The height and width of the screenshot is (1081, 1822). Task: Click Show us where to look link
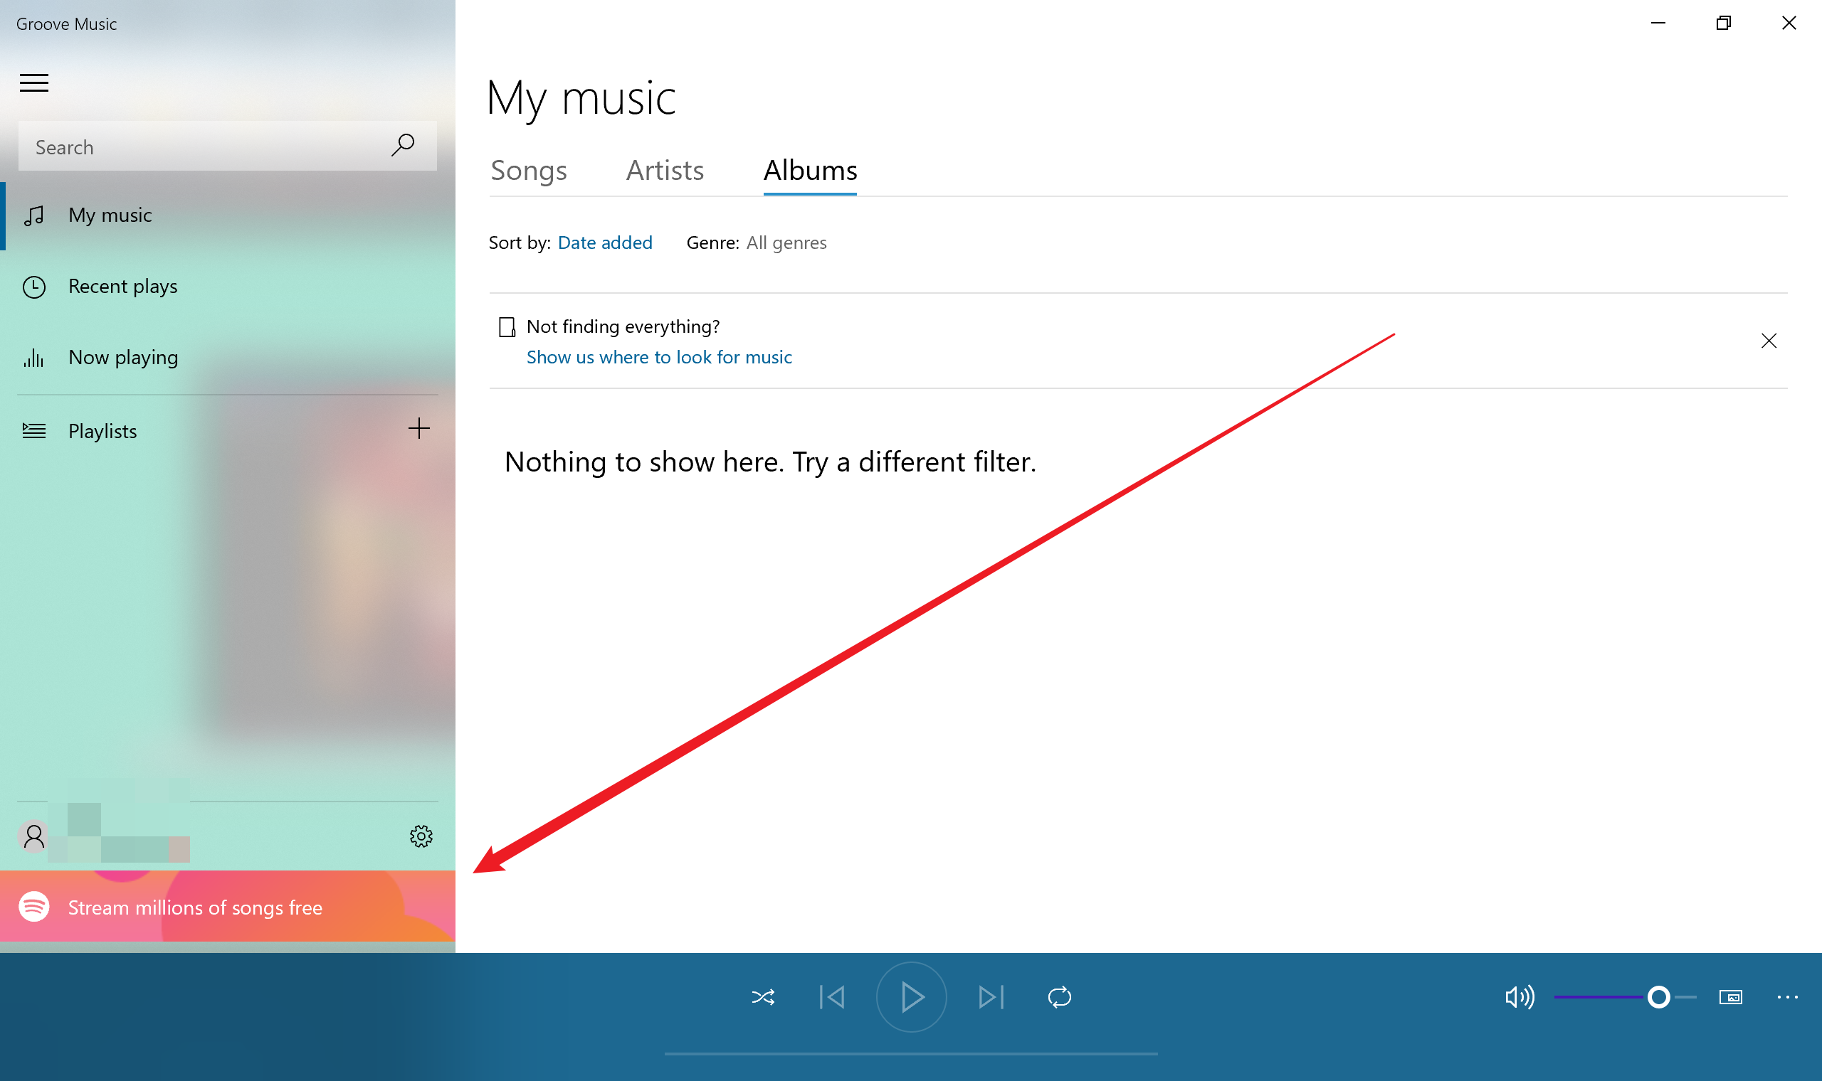pyautogui.click(x=659, y=357)
